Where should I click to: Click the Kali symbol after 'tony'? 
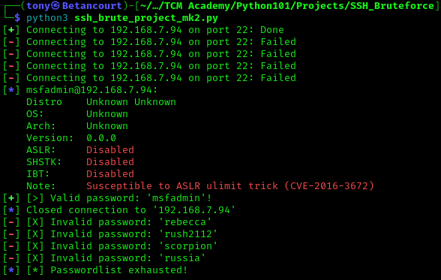[55, 5]
